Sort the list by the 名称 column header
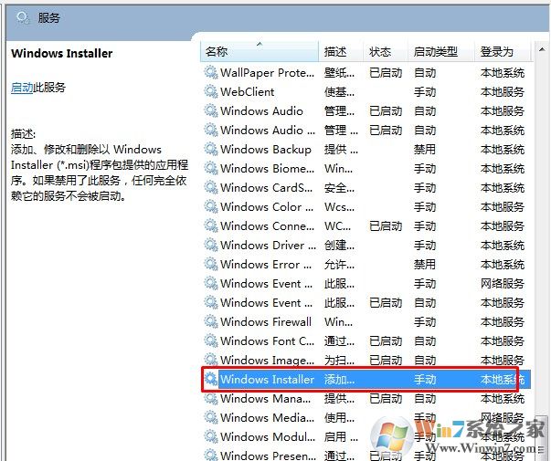 click(x=260, y=52)
